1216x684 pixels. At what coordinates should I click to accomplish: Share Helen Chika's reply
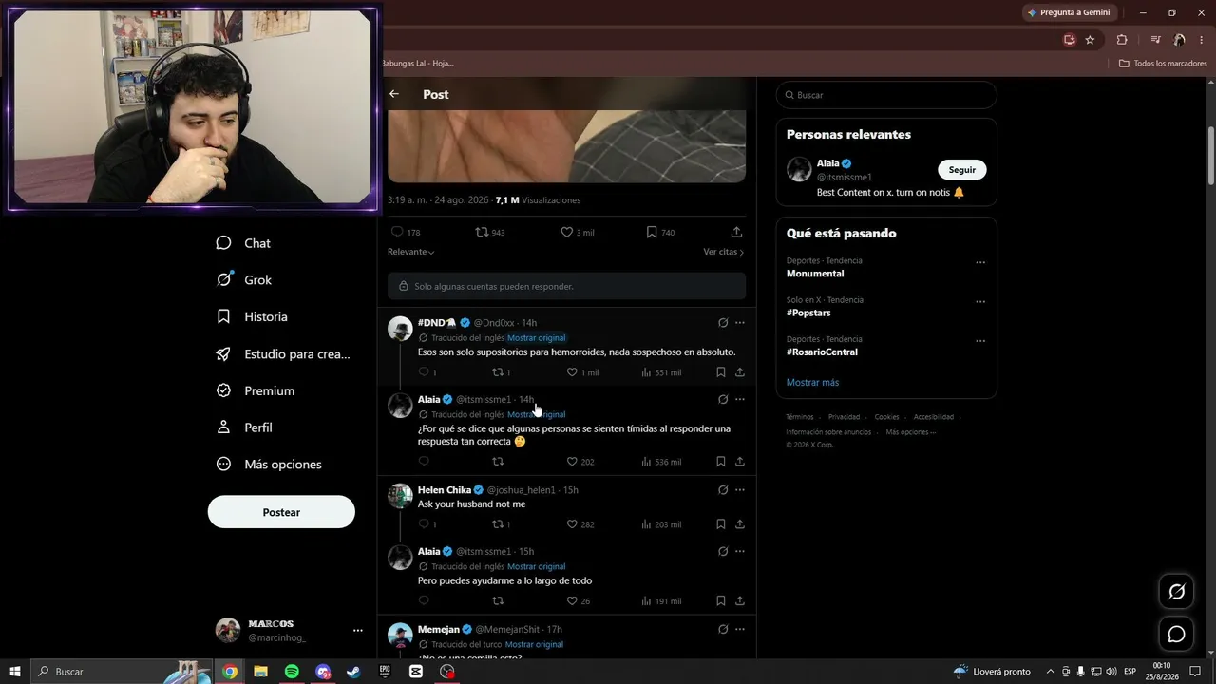pyautogui.click(x=740, y=524)
